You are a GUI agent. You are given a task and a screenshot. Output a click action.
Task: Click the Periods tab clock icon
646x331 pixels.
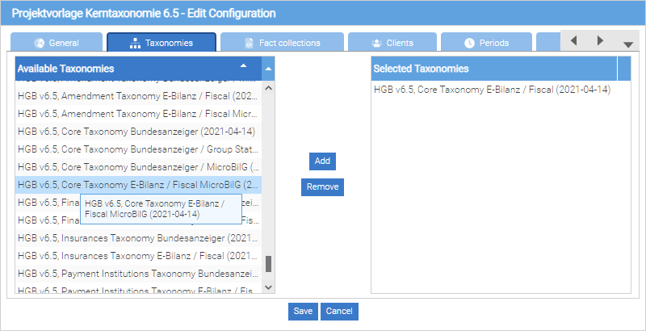click(x=470, y=43)
